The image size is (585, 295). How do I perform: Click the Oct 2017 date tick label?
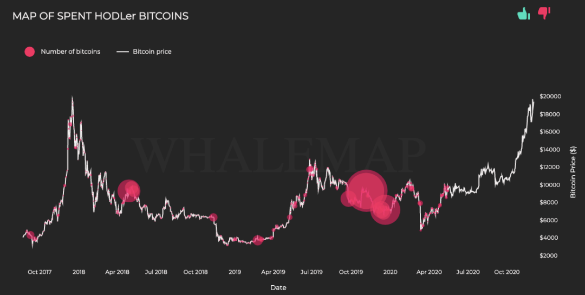(40, 272)
